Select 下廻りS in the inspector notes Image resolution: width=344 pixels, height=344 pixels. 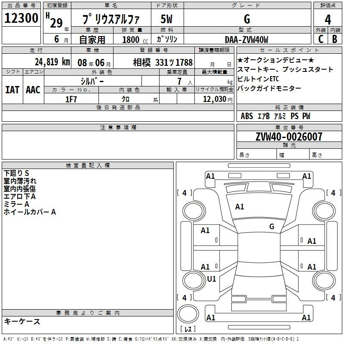pos(16,173)
